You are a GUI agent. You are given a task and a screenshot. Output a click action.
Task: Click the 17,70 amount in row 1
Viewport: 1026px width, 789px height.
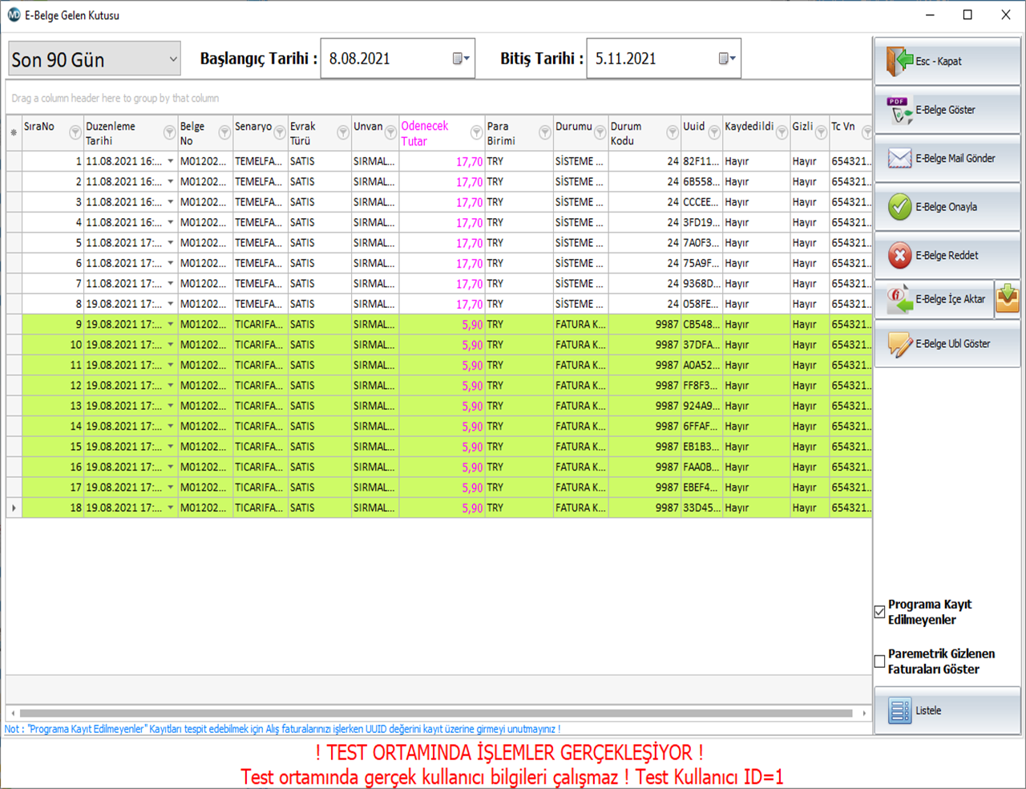click(469, 162)
